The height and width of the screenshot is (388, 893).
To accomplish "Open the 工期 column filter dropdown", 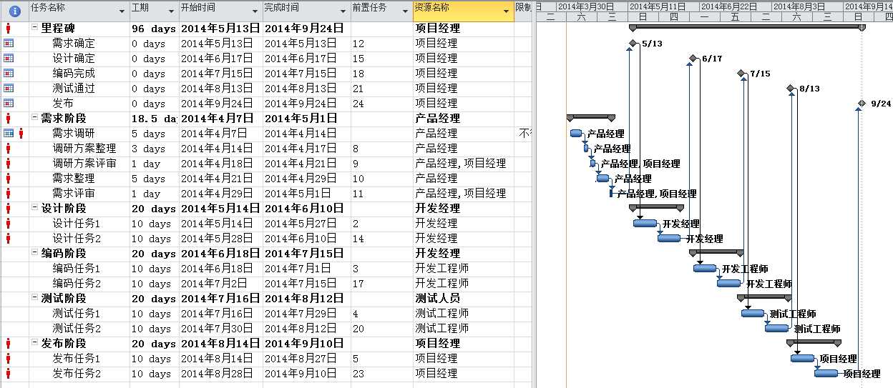I will pos(171,11).
